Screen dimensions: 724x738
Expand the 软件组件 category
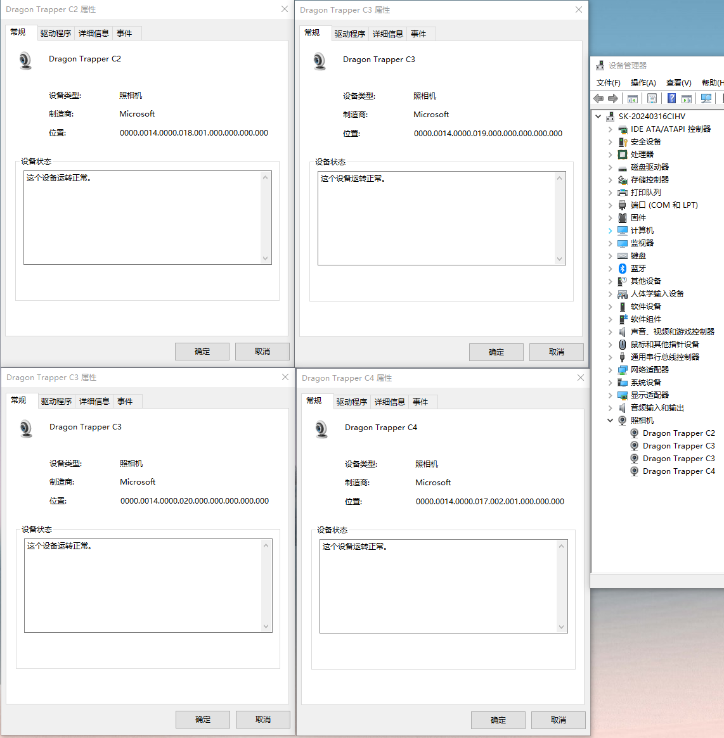click(610, 319)
